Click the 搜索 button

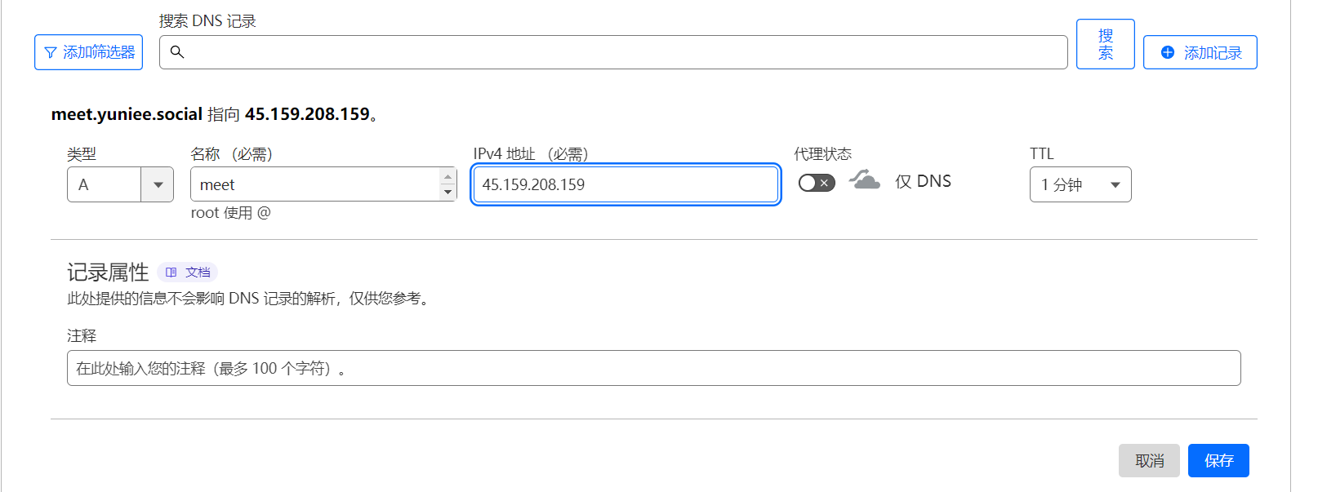pyautogui.click(x=1105, y=44)
